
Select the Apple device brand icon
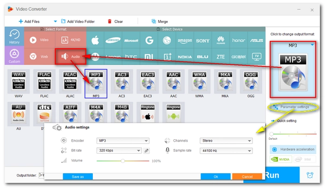pyautogui.click(x=96, y=40)
